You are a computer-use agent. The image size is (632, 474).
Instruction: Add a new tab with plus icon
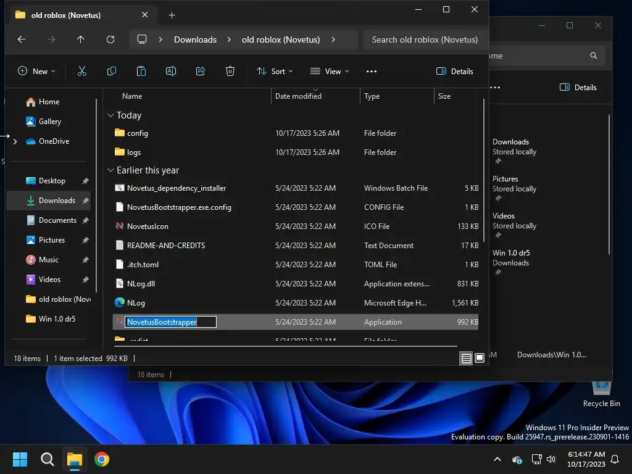(x=172, y=15)
